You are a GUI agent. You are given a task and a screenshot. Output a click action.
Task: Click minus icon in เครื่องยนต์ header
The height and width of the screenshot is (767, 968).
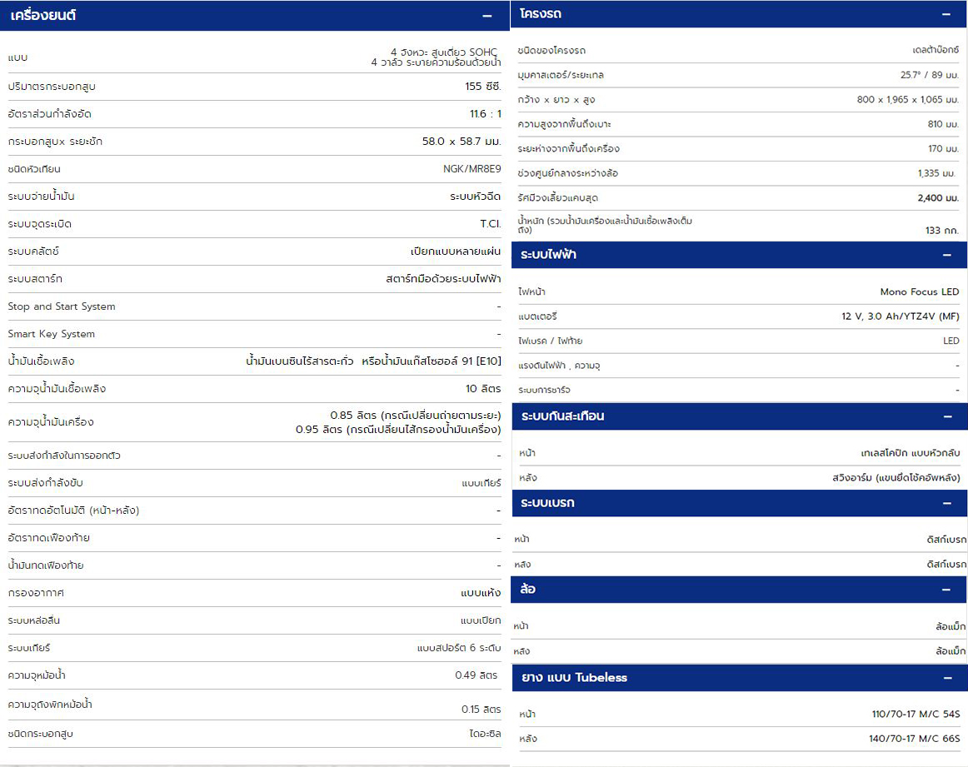(486, 16)
